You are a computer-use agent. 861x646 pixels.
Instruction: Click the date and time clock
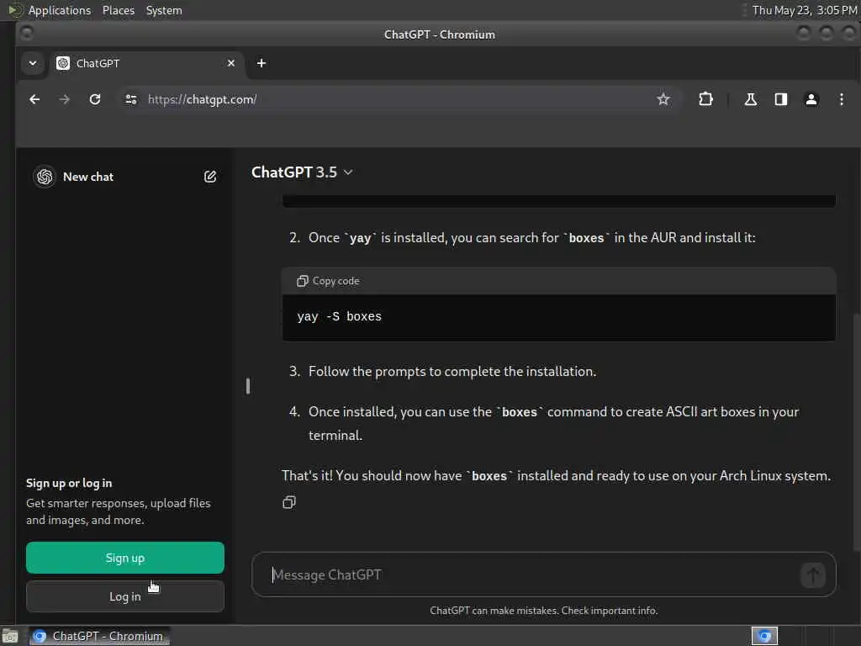coord(805,10)
